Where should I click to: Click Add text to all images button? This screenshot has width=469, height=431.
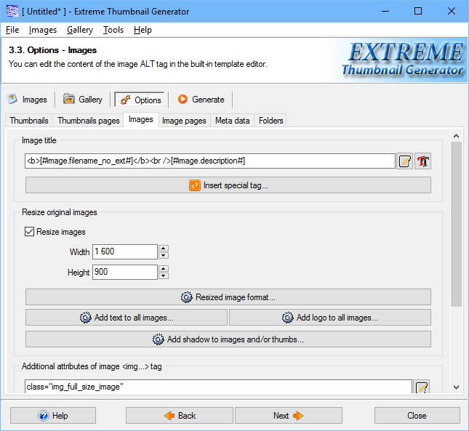tap(127, 318)
